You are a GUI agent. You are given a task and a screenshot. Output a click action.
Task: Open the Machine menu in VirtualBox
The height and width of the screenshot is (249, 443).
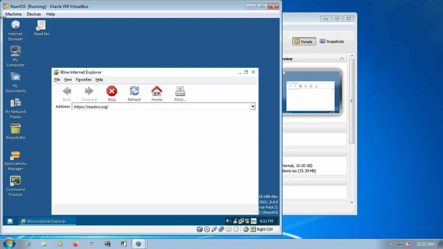coord(13,14)
